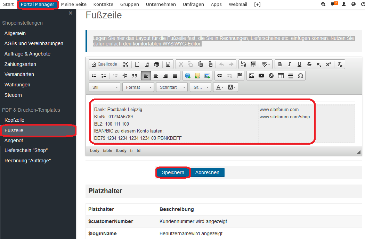Click the add file icon
Image resolution: width=365 pixels, height=239 pixels.
pos(197,76)
